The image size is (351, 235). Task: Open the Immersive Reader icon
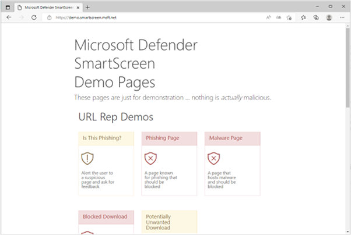coord(279,17)
